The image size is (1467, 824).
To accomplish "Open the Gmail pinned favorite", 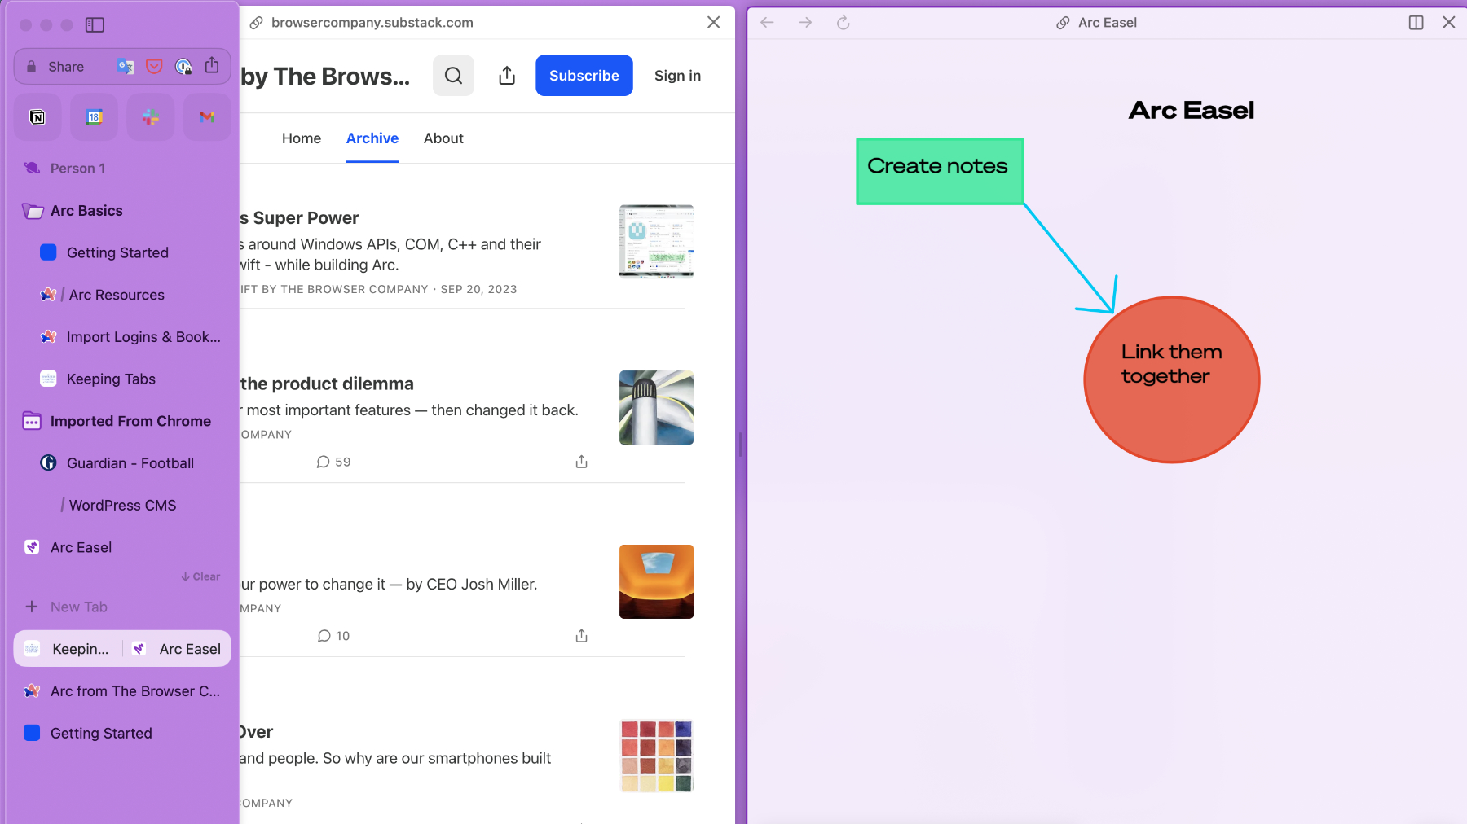I will click(x=207, y=117).
